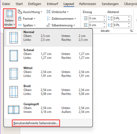137x134 pixels.
Task: Click the Normal margin thumbnail preview
Action: [x=14, y=38]
